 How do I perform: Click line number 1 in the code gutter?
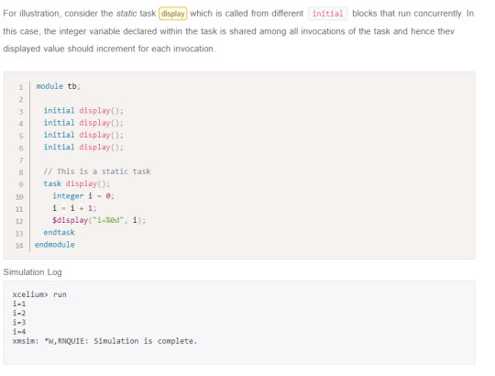coord(21,87)
